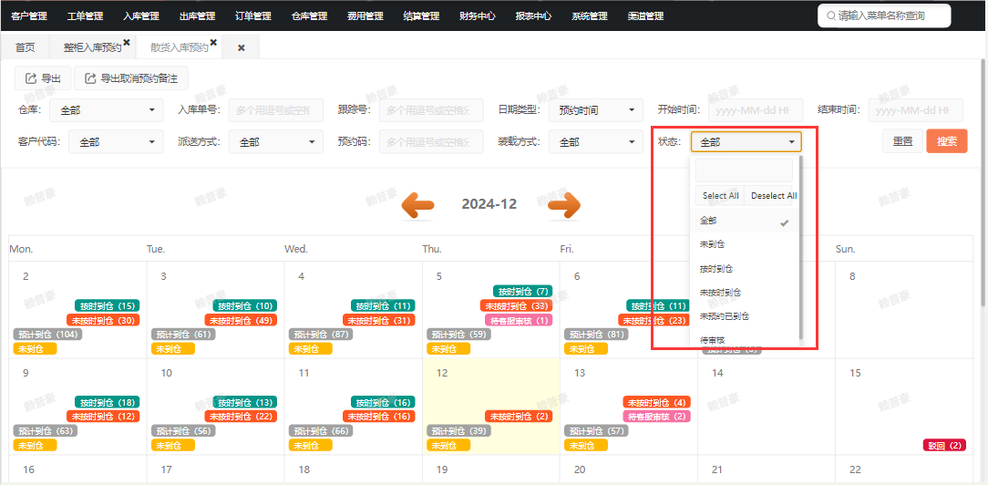Open 财务中心 menu
This screenshot has width=988, height=485.
(x=477, y=16)
